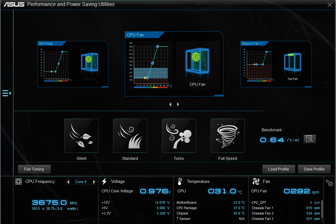This screenshot has height=224, width=336.
Task: Click the Fan panel fan icon
Action: click(x=256, y=181)
